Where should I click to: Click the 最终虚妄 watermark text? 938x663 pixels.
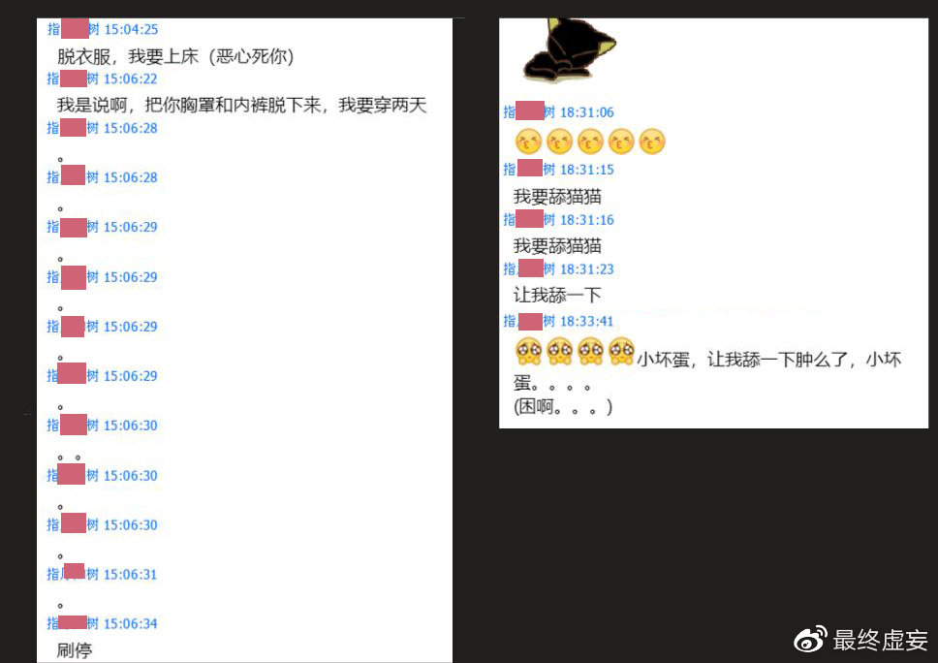click(880, 641)
